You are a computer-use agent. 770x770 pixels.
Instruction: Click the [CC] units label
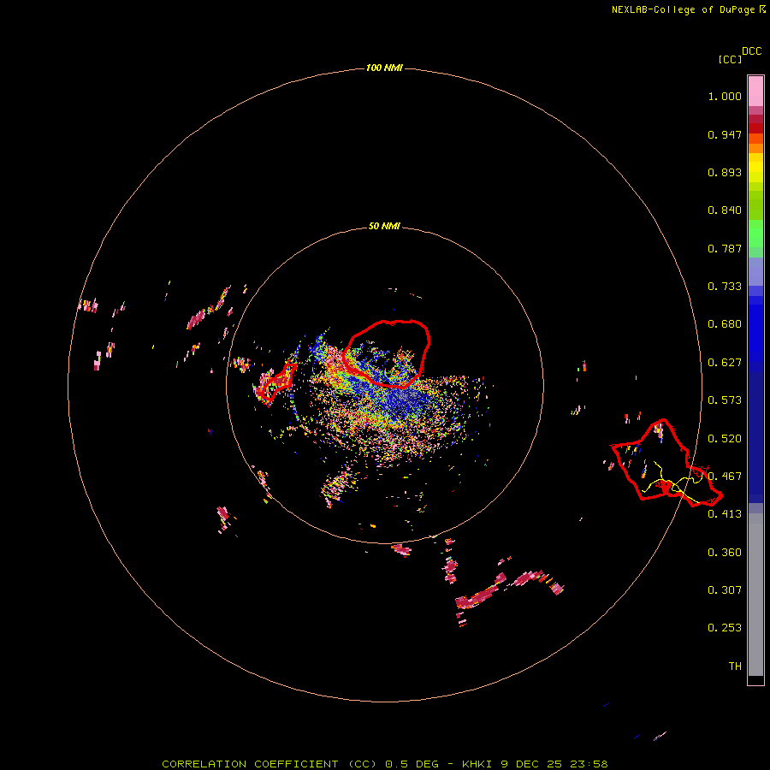[x=731, y=59]
